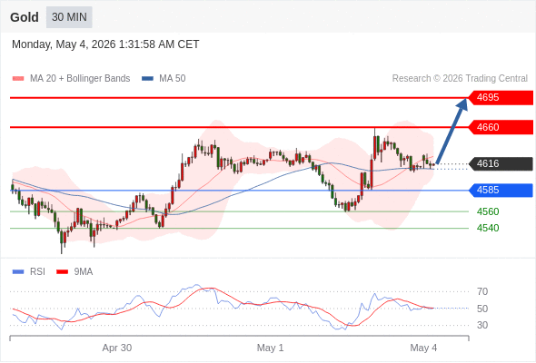Click the RSI legend label
536x363 pixels.
(37, 272)
